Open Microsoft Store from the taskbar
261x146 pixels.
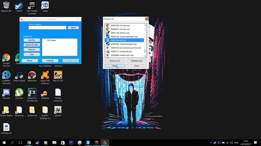click(x=63, y=142)
